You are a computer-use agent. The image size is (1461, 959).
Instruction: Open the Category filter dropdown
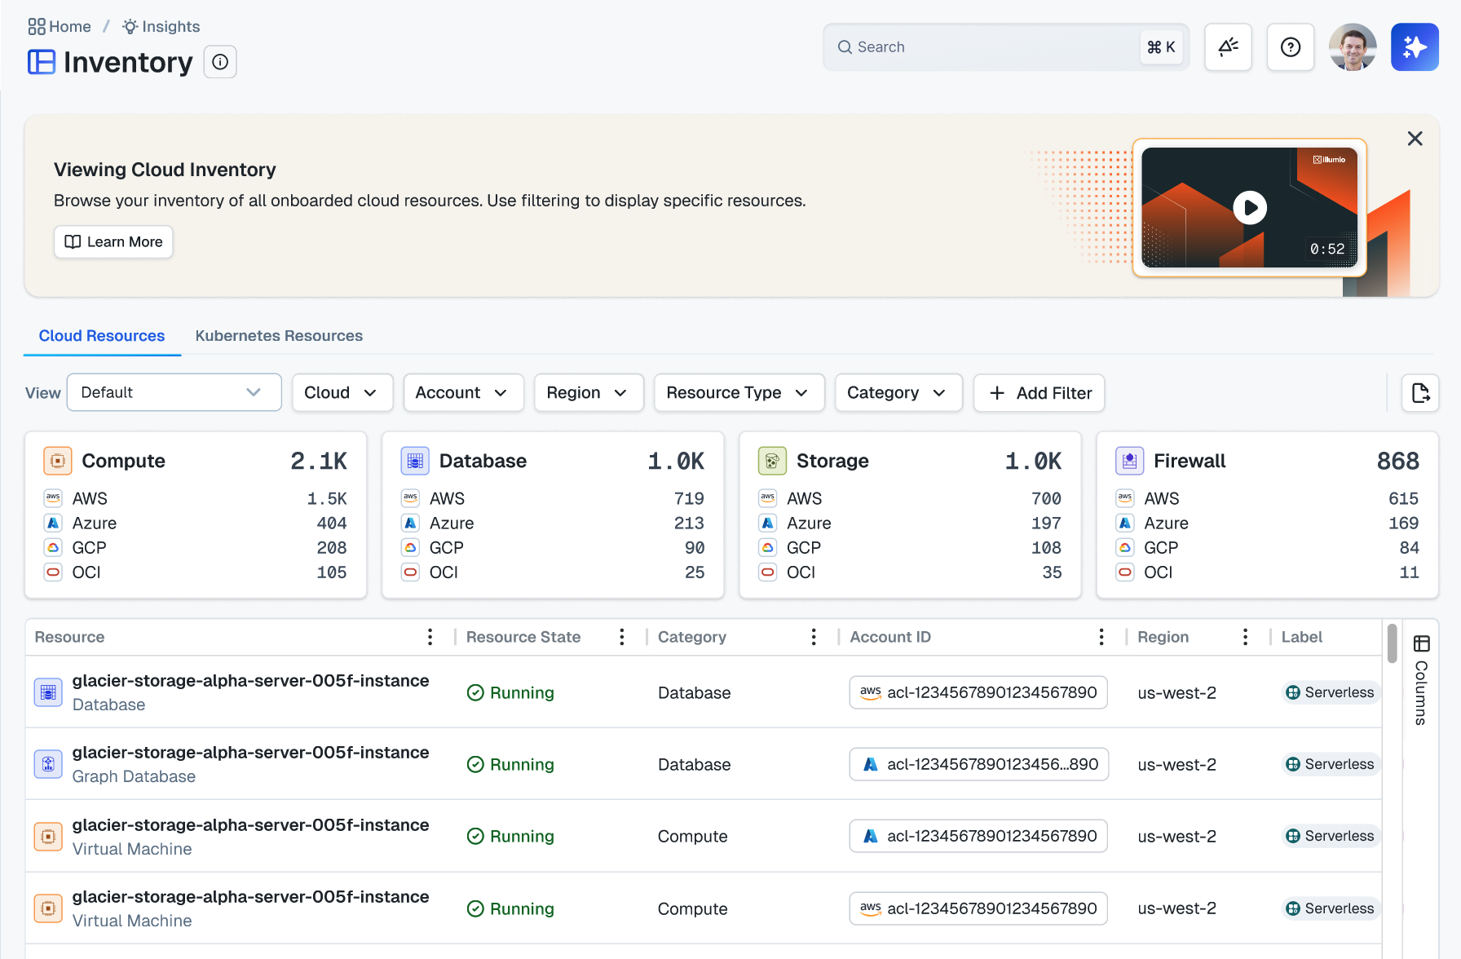(898, 393)
